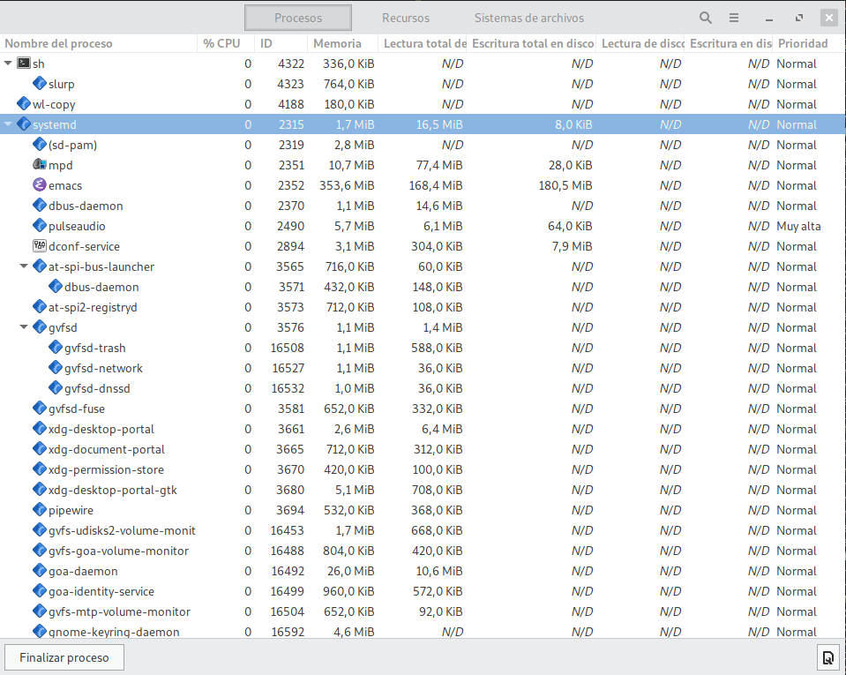Sort by the % CPU column header
846x675 pixels.
click(x=221, y=43)
